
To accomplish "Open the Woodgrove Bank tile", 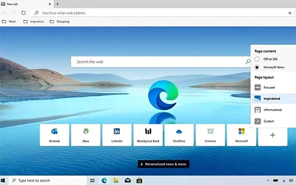I will click(148, 135).
